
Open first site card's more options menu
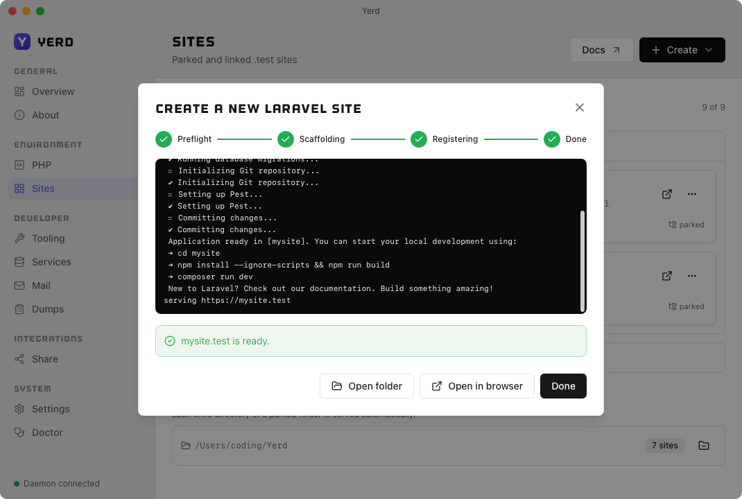pos(692,194)
